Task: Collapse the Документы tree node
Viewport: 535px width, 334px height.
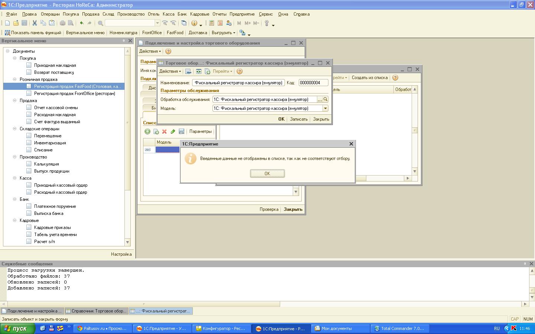Action: coord(8,51)
